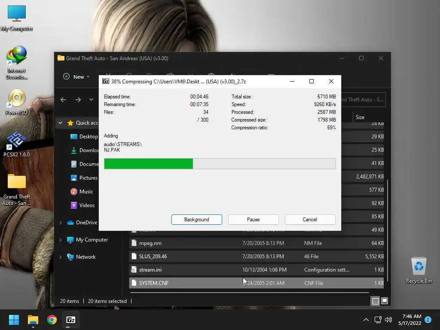This screenshot has height=330, width=440.
Task: Open the network tray icon
Action: 378,320
